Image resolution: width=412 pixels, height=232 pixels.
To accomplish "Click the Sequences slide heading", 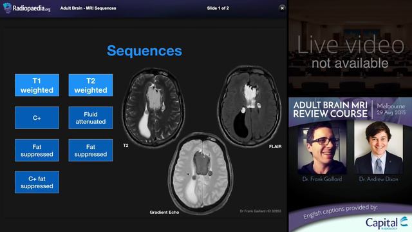I will tap(144, 51).
